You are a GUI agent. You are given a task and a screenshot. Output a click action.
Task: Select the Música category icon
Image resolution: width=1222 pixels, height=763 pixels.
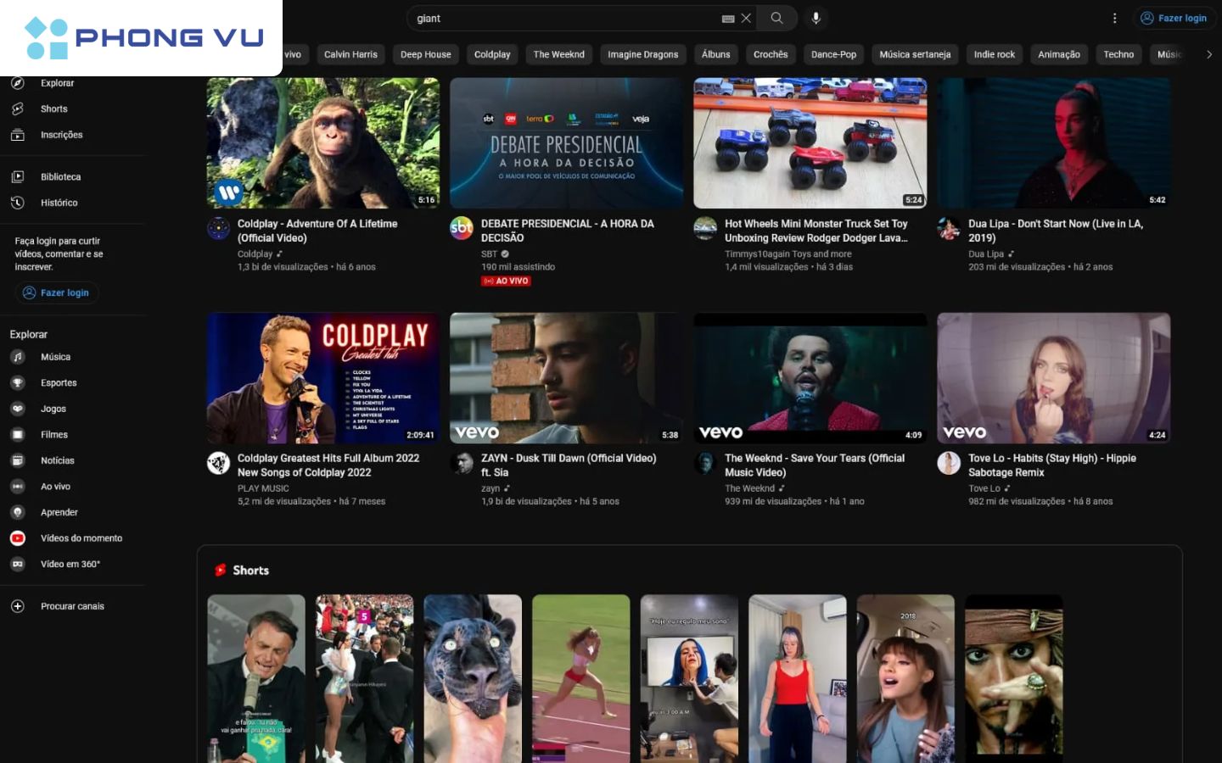point(17,357)
